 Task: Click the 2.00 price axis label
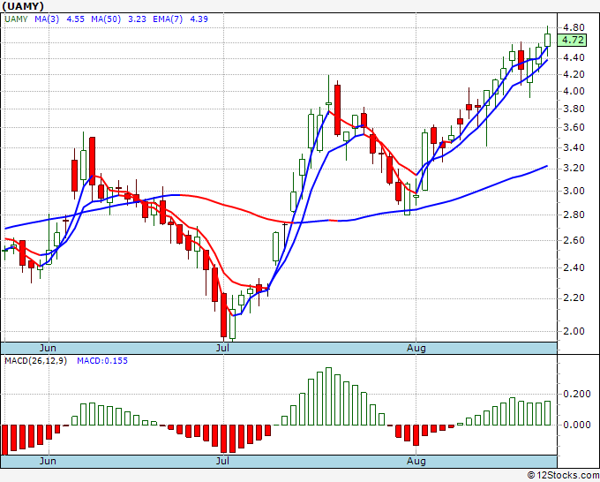(x=574, y=331)
